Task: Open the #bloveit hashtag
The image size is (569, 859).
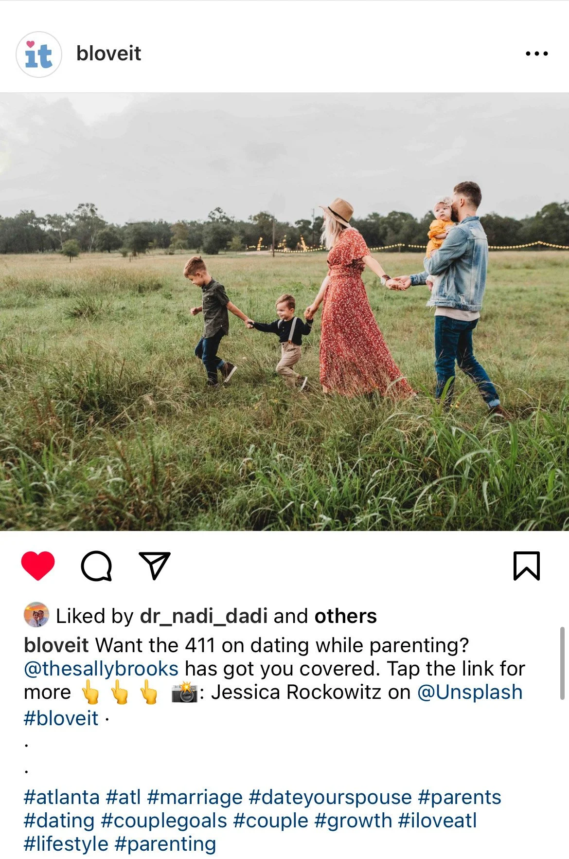Action: [61, 718]
